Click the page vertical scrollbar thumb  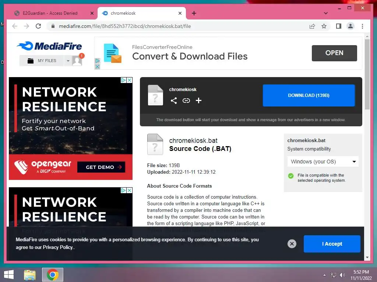click(367, 74)
